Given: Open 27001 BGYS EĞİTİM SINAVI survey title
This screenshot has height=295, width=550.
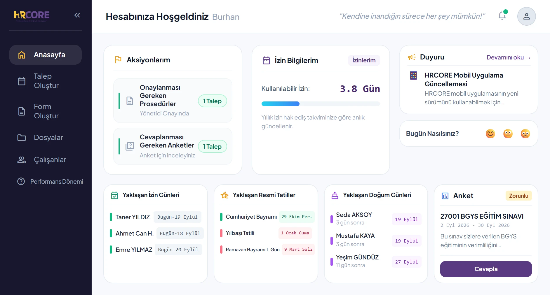Looking at the screenshot, I should tap(482, 216).
